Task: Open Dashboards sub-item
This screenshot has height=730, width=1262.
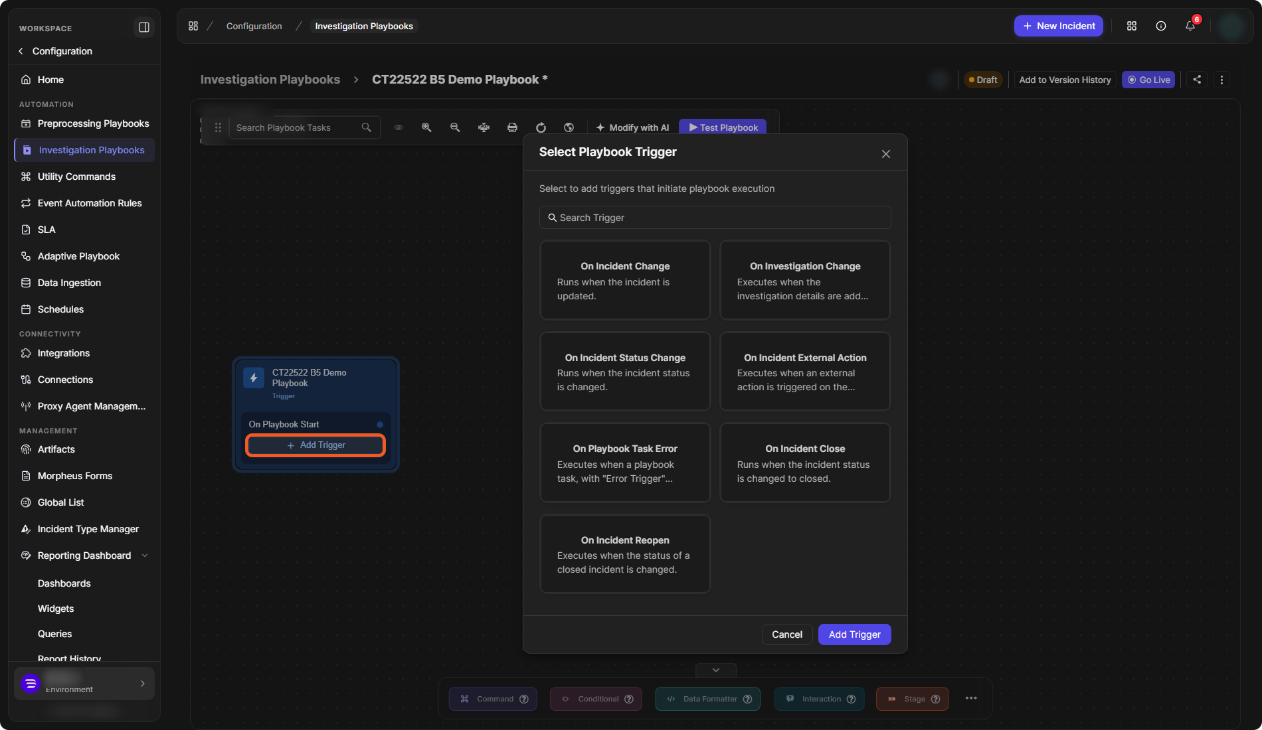Action: (x=64, y=583)
